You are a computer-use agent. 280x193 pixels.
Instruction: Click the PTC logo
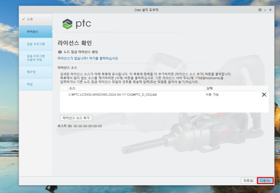[77, 24]
